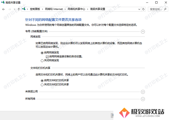The height and width of the screenshot is (120, 170).
Task: Click the network icon in address bar
Action: [24, 9]
